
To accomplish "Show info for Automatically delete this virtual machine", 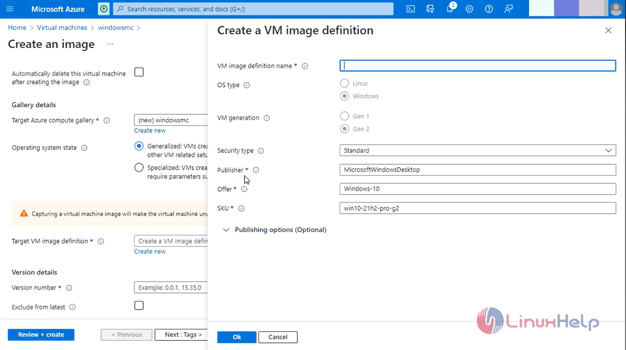I will click(x=87, y=82).
